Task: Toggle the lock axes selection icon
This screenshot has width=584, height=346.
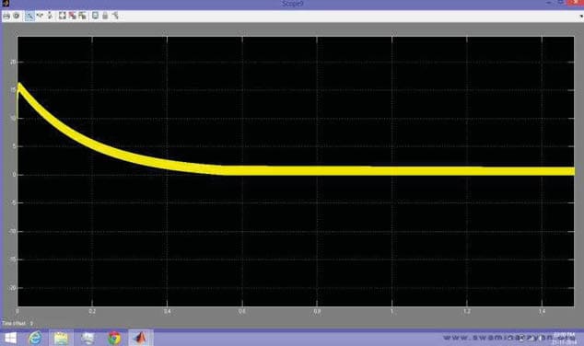Action: point(105,16)
